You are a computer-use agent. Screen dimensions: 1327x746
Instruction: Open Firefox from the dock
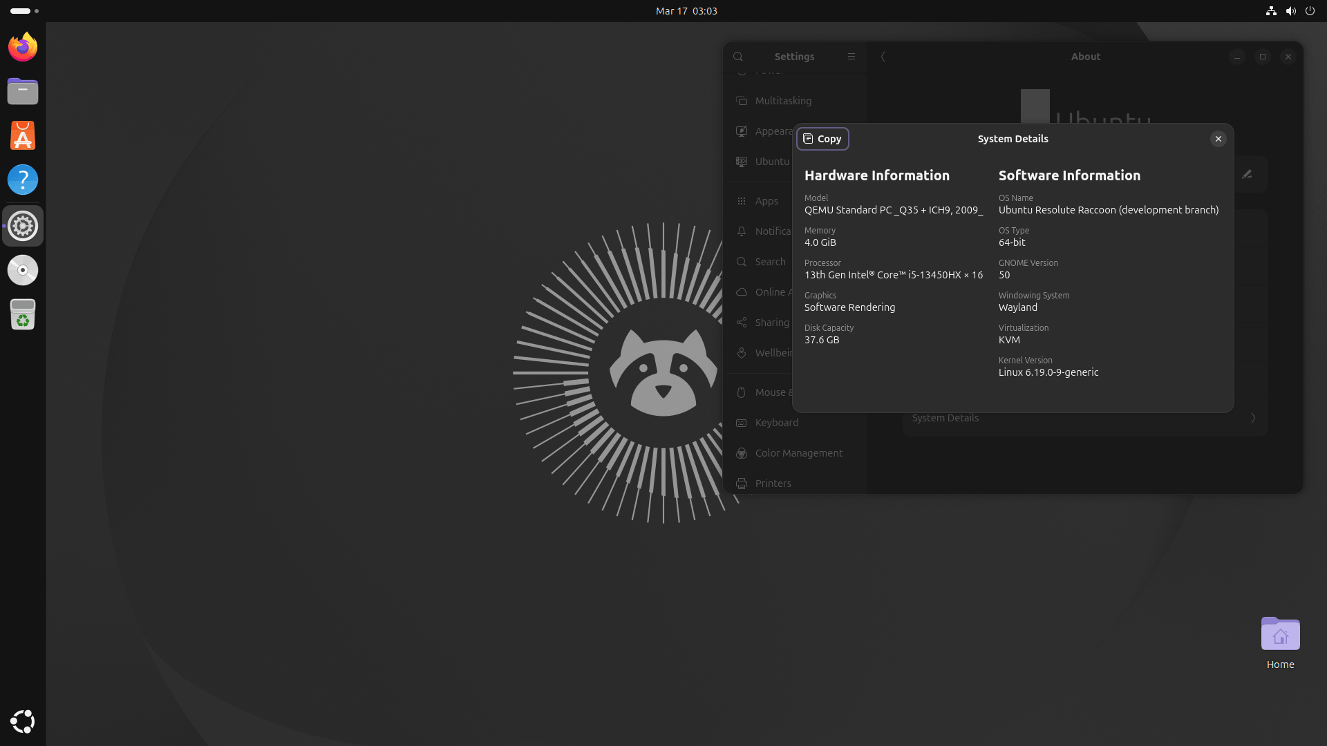(22, 46)
